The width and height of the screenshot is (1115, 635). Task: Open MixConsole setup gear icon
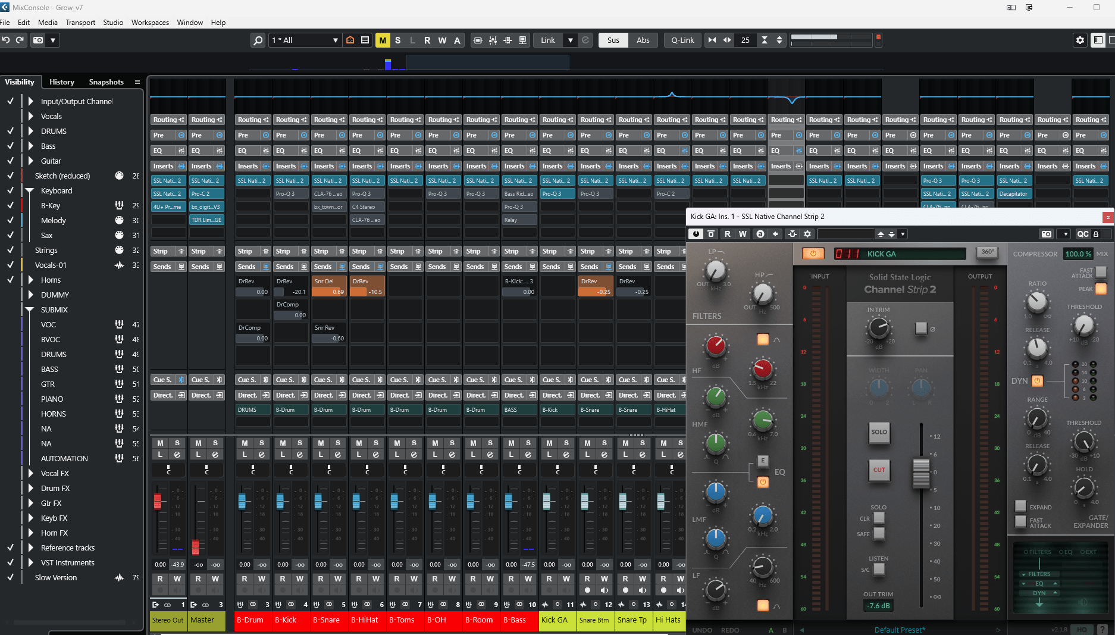point(1080,40)
